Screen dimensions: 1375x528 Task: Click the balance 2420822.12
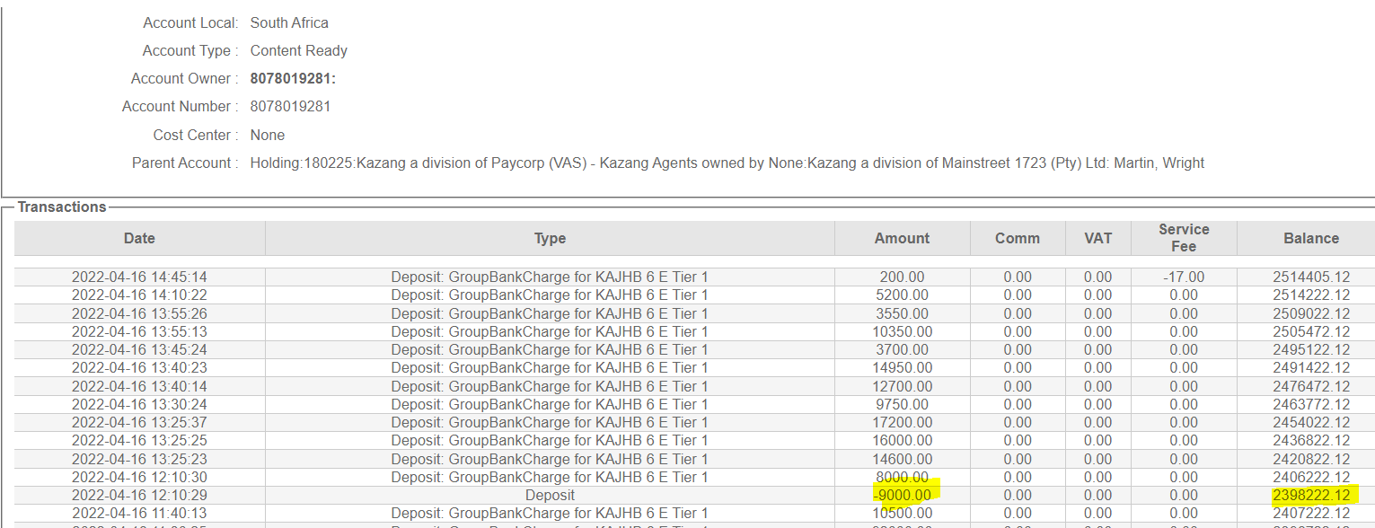(1311, 459)
